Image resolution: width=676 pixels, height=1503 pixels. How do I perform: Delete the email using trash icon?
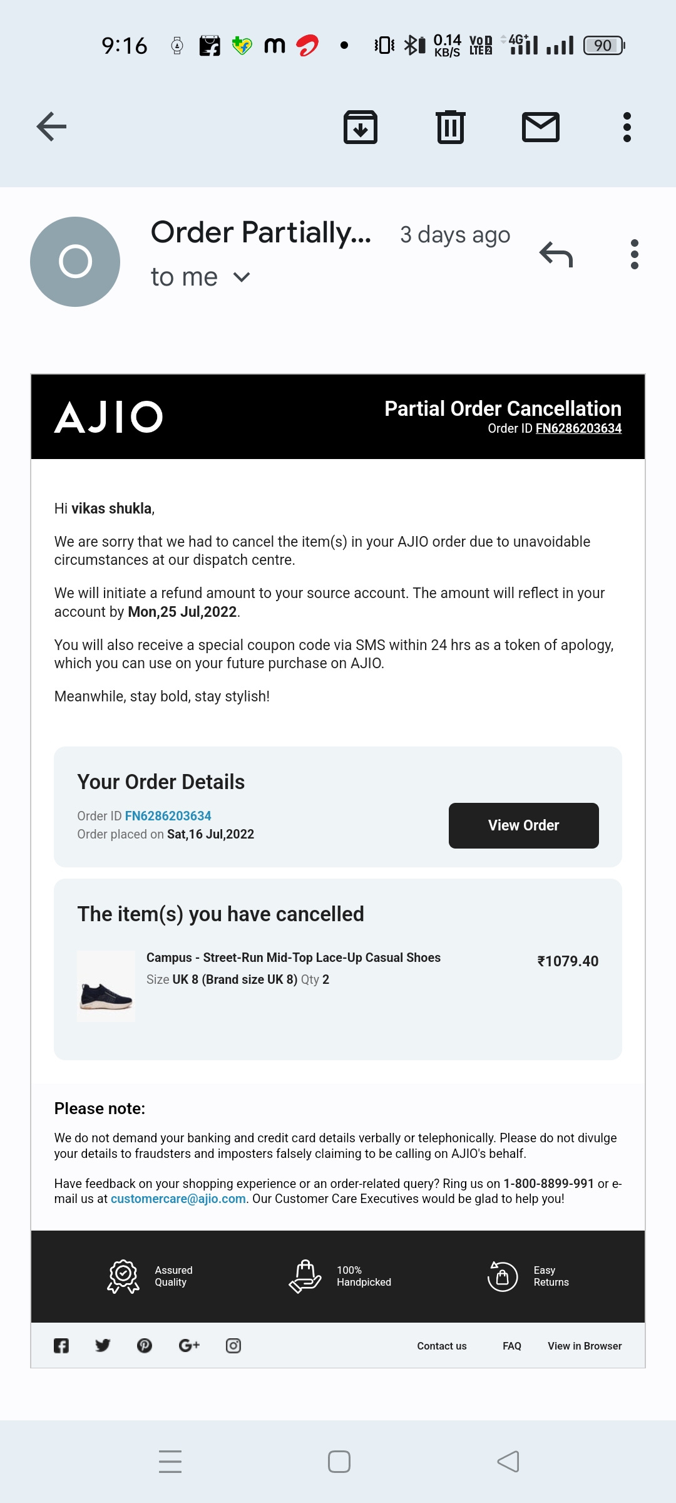tap(451, 127)
